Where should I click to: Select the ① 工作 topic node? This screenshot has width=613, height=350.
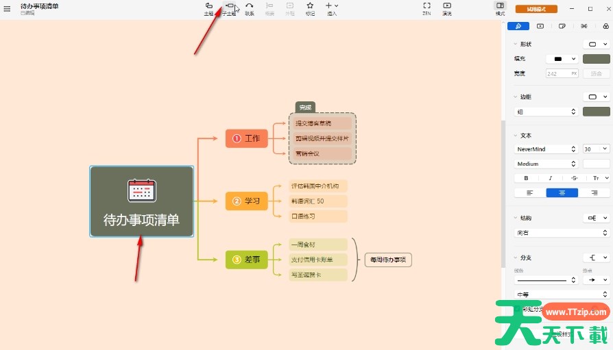pos(247,138)
